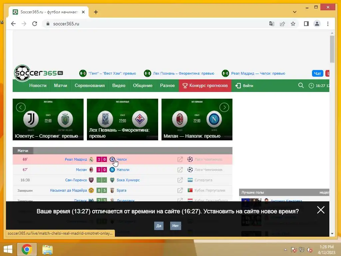The height and width of the screenshot is (256, 341).
Task: Click the 0 5 score of Брага match
Action: click(x=102, y=190)
